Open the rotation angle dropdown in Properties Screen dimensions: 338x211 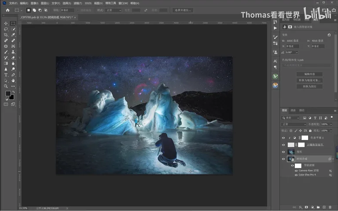click(297, 52)
